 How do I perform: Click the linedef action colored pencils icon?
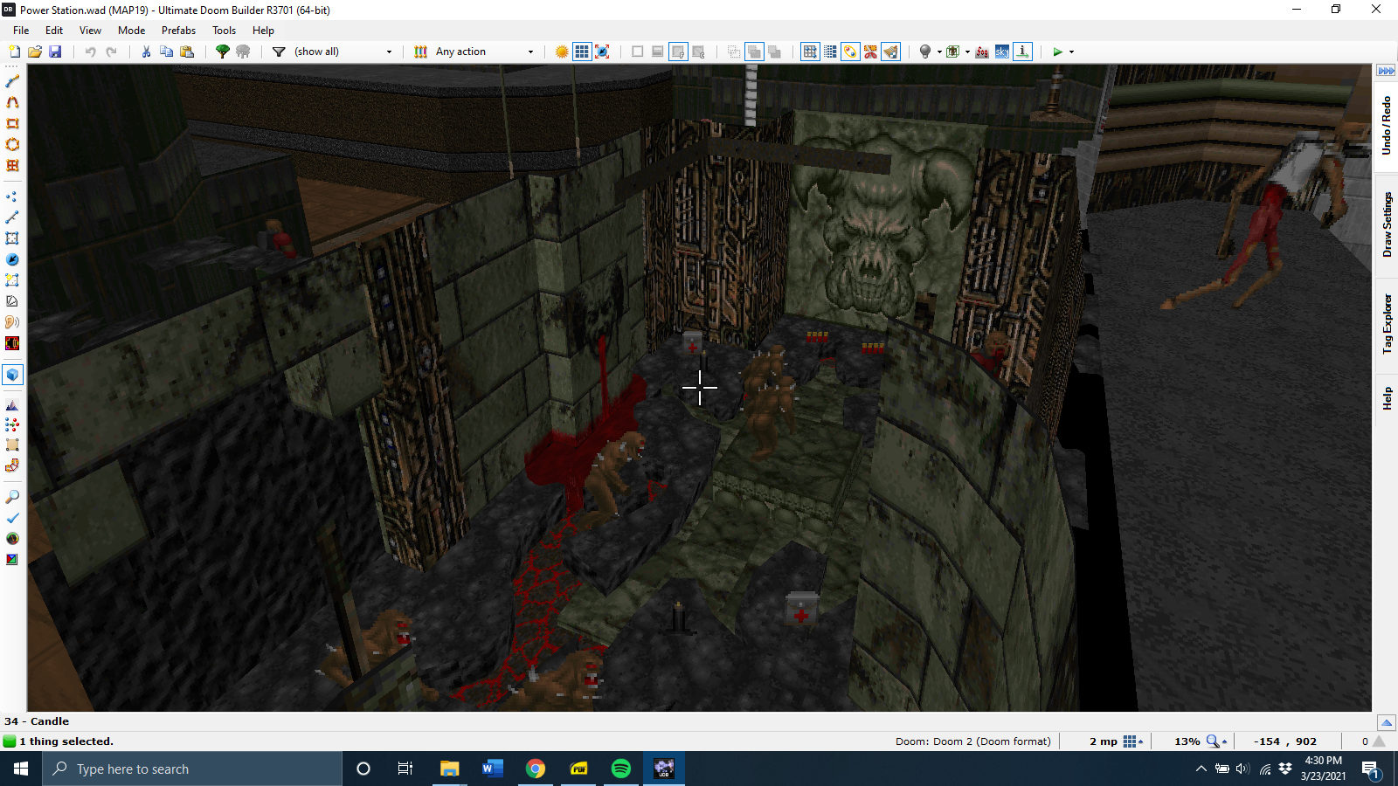[x=420, y=52]
